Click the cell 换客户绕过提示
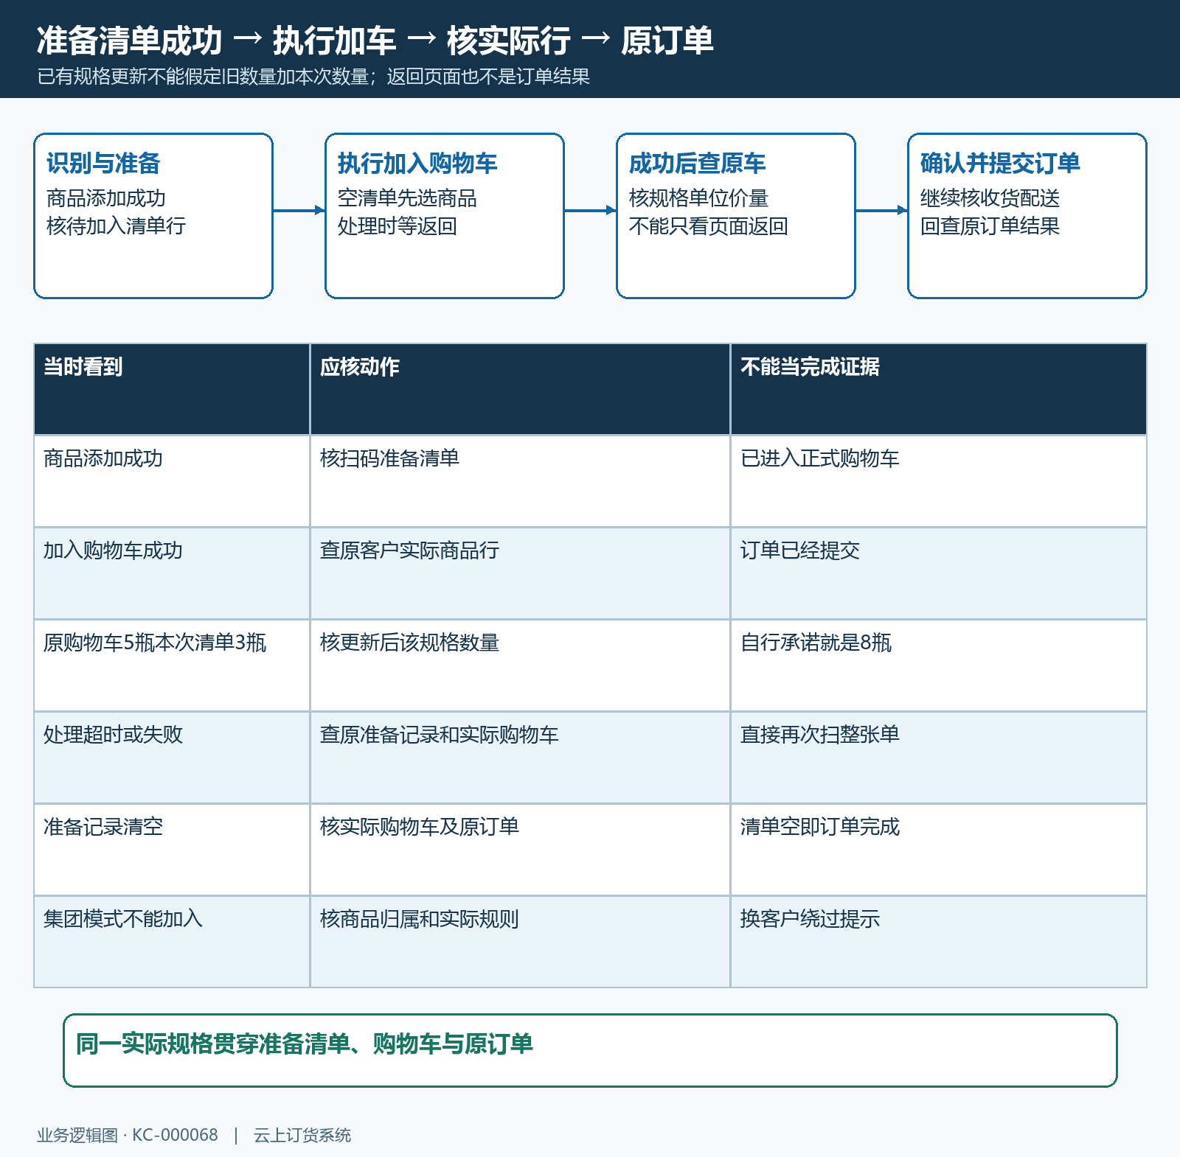Image resolution: width=1180 pixels, height=1157 pixels. tap(939, 942)
